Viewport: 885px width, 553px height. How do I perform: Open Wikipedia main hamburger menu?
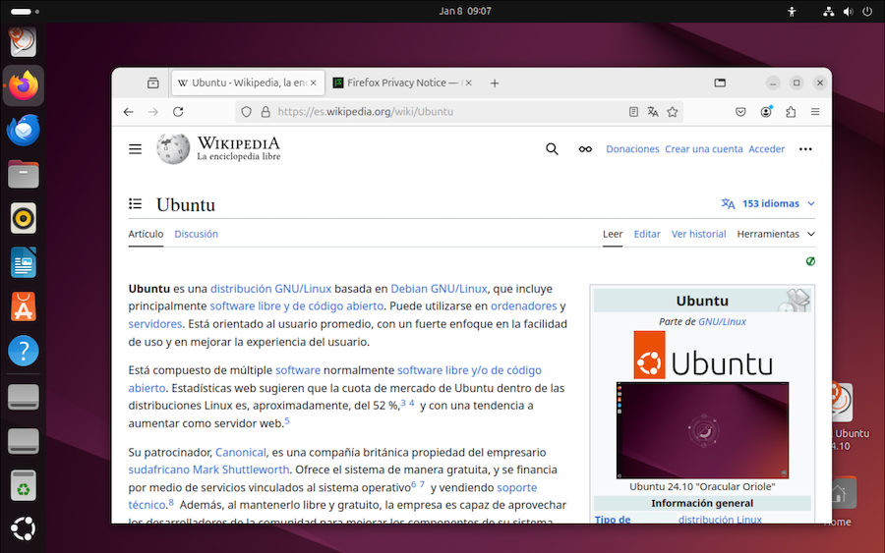tap(136, 149)
